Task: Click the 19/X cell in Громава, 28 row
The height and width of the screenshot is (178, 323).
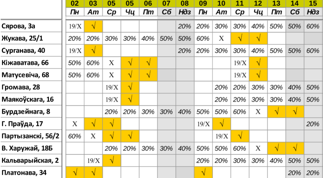Action: pos(111,87)
